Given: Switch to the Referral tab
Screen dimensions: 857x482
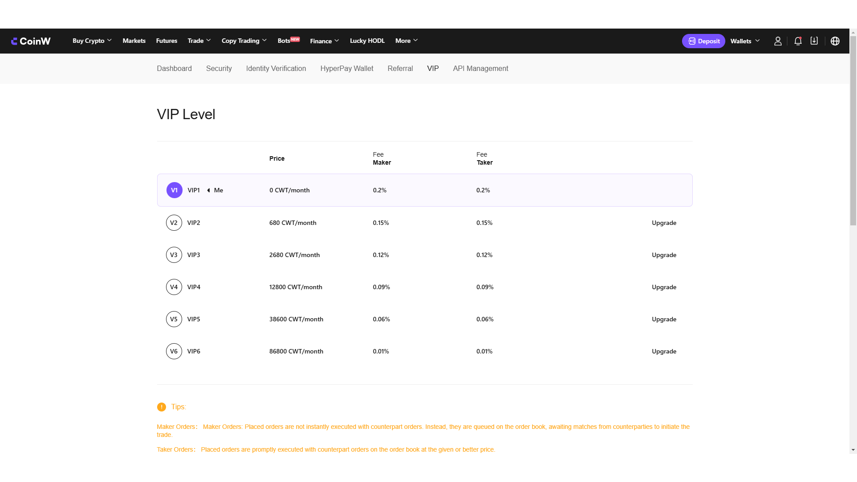Looking at the screenshot, I should [400, 68].
